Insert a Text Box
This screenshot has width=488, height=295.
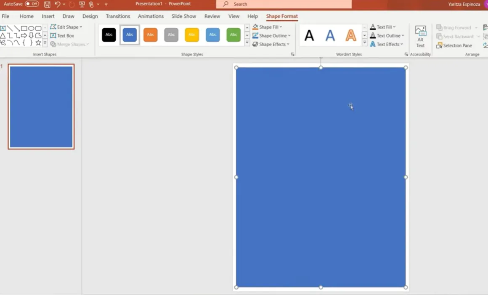point(62,36)
